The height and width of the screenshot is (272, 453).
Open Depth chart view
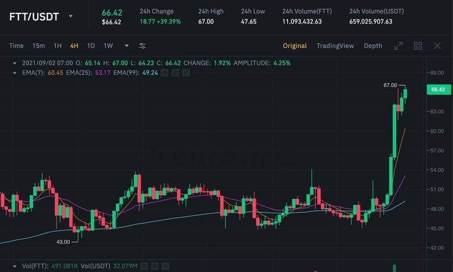tap(373, 46)
